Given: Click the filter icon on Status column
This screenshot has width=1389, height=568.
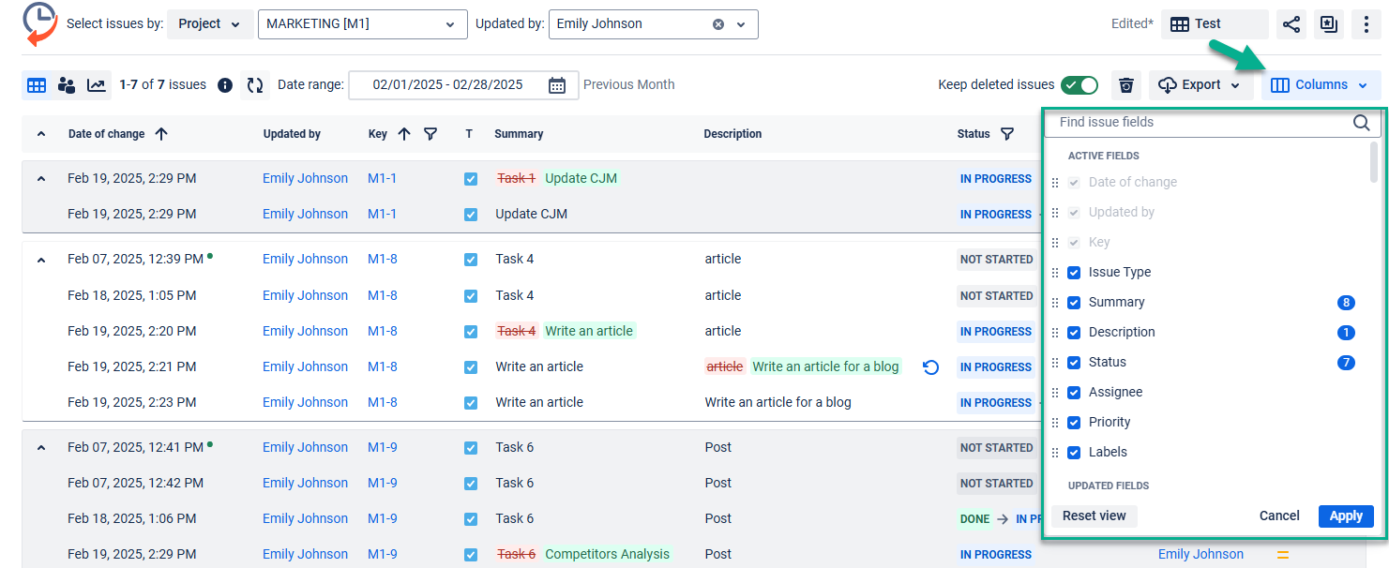Looking at the screenshot, I should pos(1006,134).
